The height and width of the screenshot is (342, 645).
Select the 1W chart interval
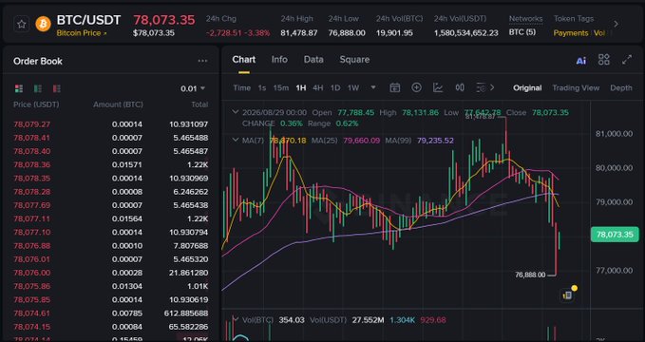[x=353, y=87]
